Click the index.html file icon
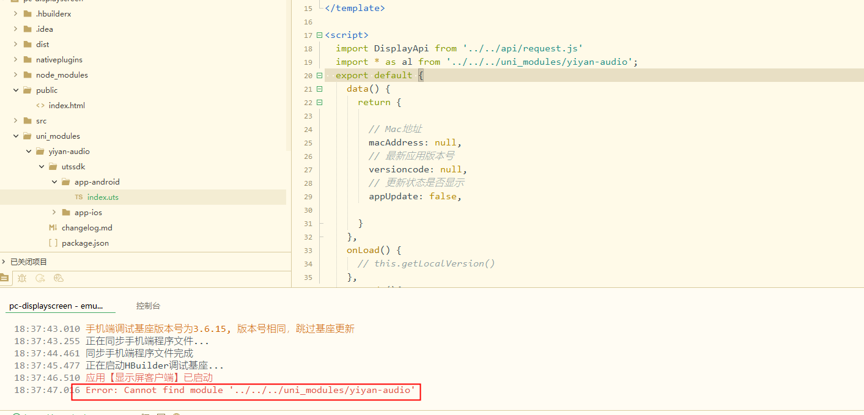The image size is (864, 415). tap(40, 106)
